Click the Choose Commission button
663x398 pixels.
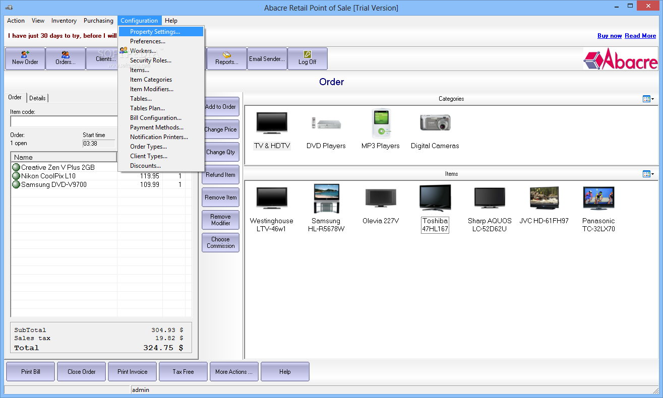coord(221,243)
